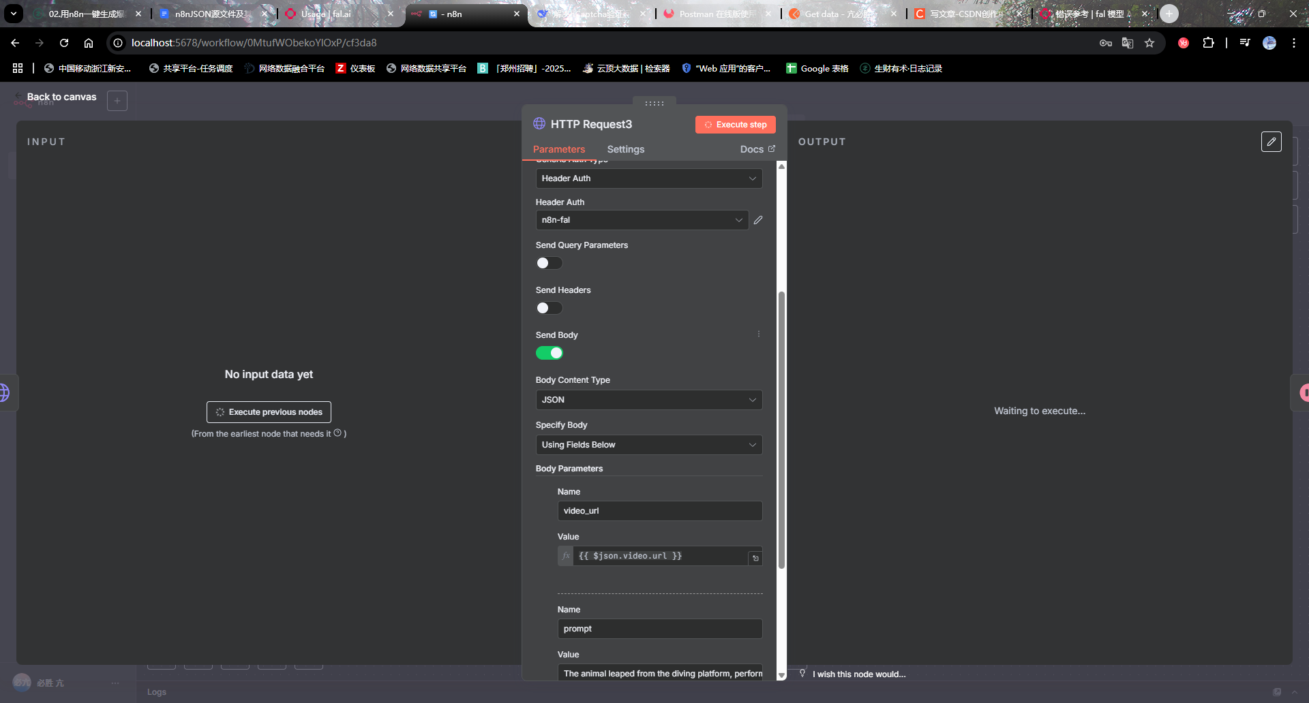Click the browser home icon
The width and height of the screenshot is (1309, 703).
(89, 43)
